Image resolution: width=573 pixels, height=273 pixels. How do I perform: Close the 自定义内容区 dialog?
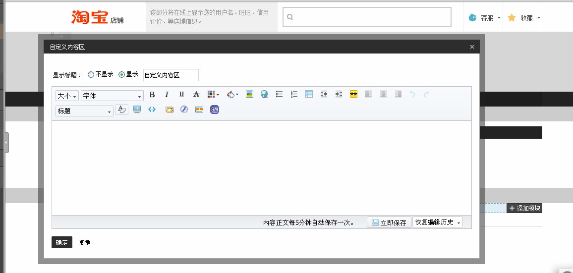point(472,47)
